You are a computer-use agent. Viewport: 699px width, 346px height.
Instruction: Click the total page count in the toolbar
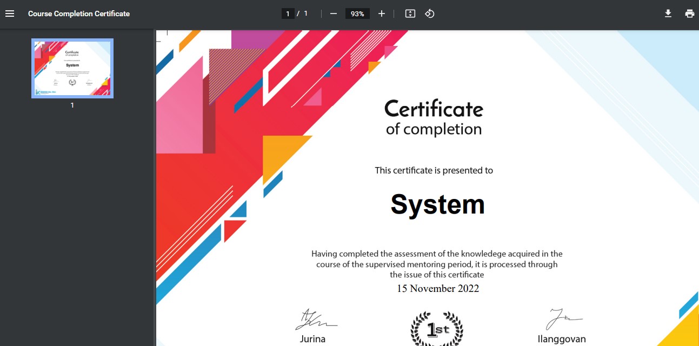tap(305, 14)
